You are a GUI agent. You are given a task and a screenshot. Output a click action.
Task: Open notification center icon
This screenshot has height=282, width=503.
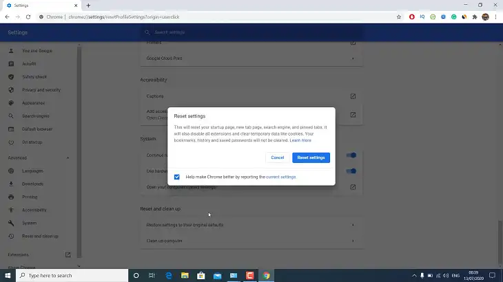coord(492,276)
